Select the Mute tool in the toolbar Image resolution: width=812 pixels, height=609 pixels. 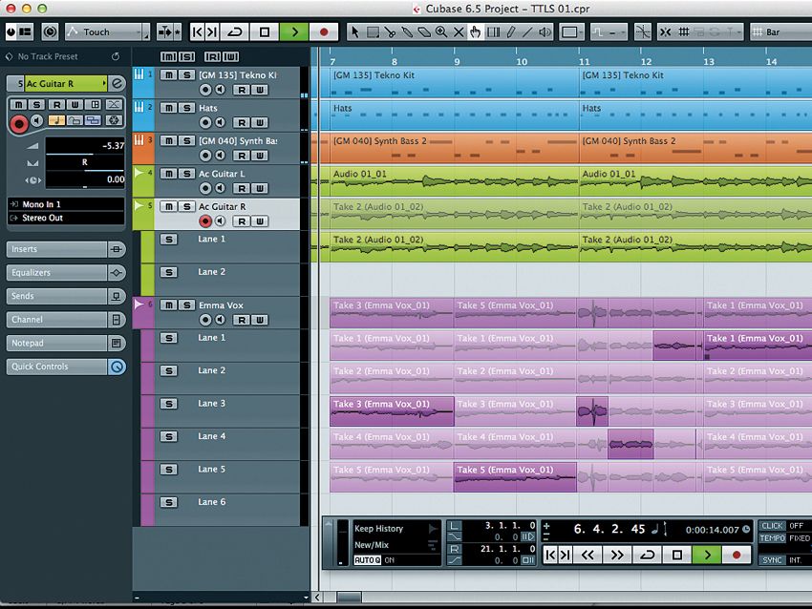[x=458, y=31]
